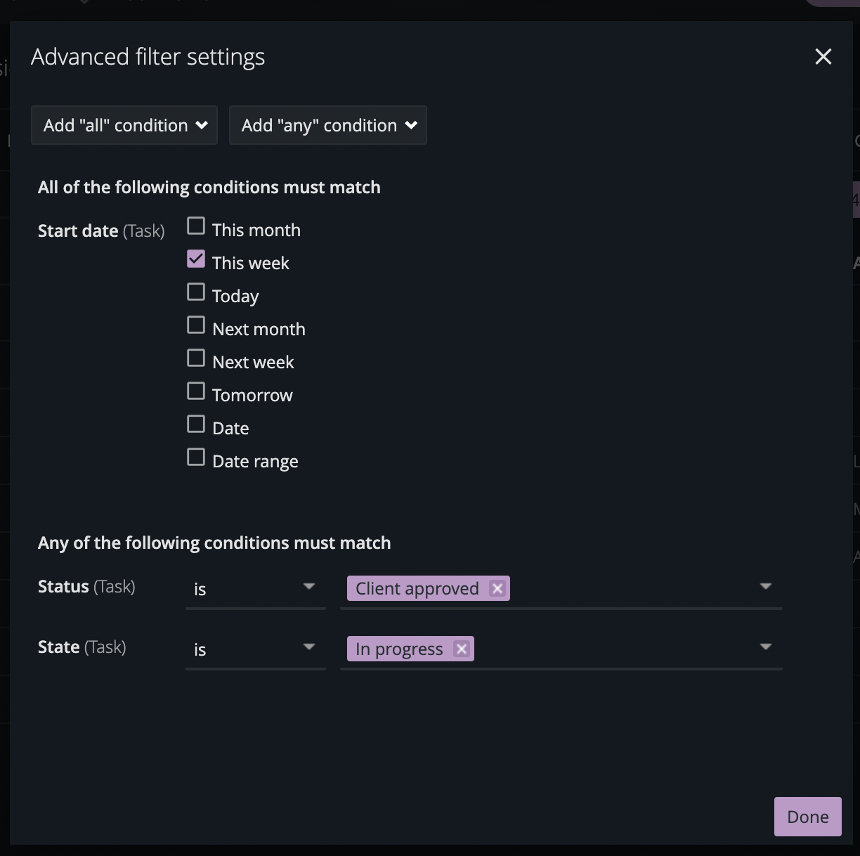Image resolution: width=860 pixels, height=856 pixels.
Task: Open Add "all" condition dropdown
Action: pos(124,125)
